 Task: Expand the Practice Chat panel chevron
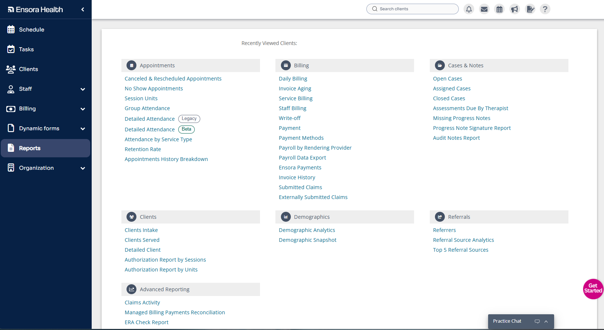pyautogui.click(x=546, y=321)
